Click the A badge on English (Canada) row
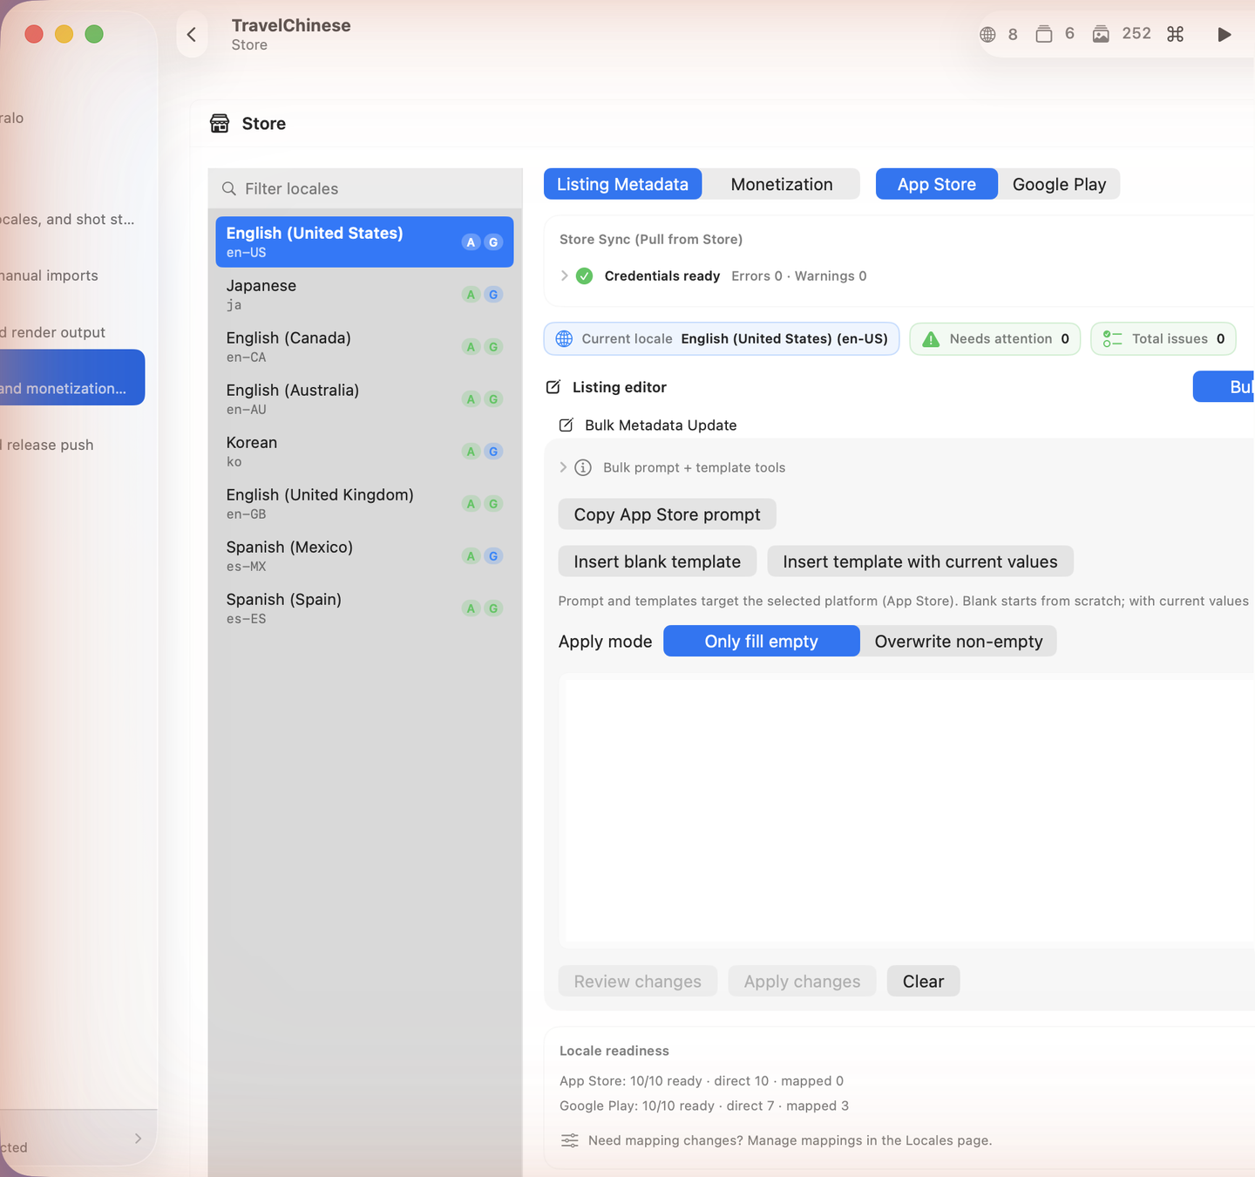 tap(471, 347)
